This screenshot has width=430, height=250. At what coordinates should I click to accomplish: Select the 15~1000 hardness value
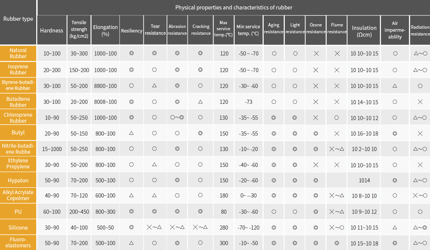[52, 149]
